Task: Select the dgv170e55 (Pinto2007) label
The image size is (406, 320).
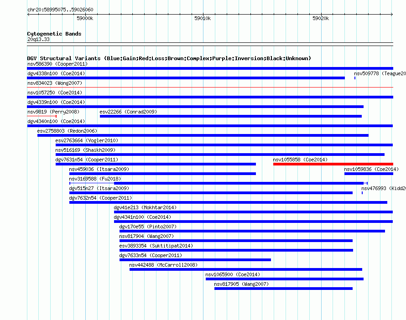Action: (148, 227)
